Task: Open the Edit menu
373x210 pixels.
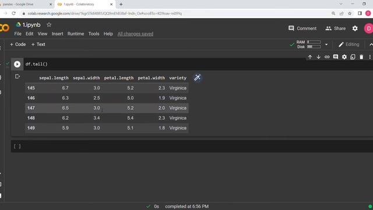Action: pos(30,34)
